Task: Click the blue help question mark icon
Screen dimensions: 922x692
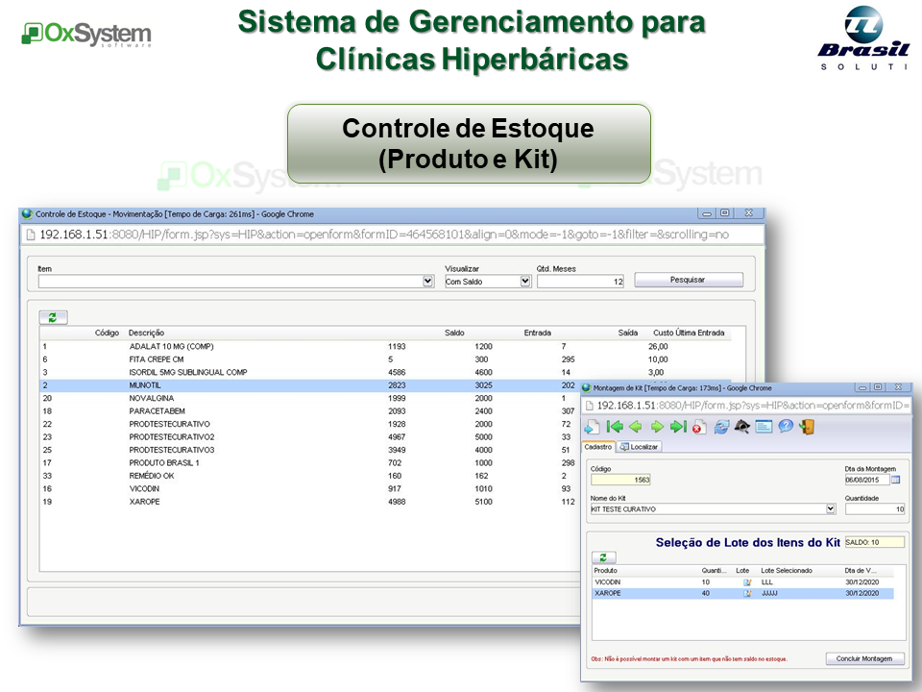Action: (x=786, y=427)
